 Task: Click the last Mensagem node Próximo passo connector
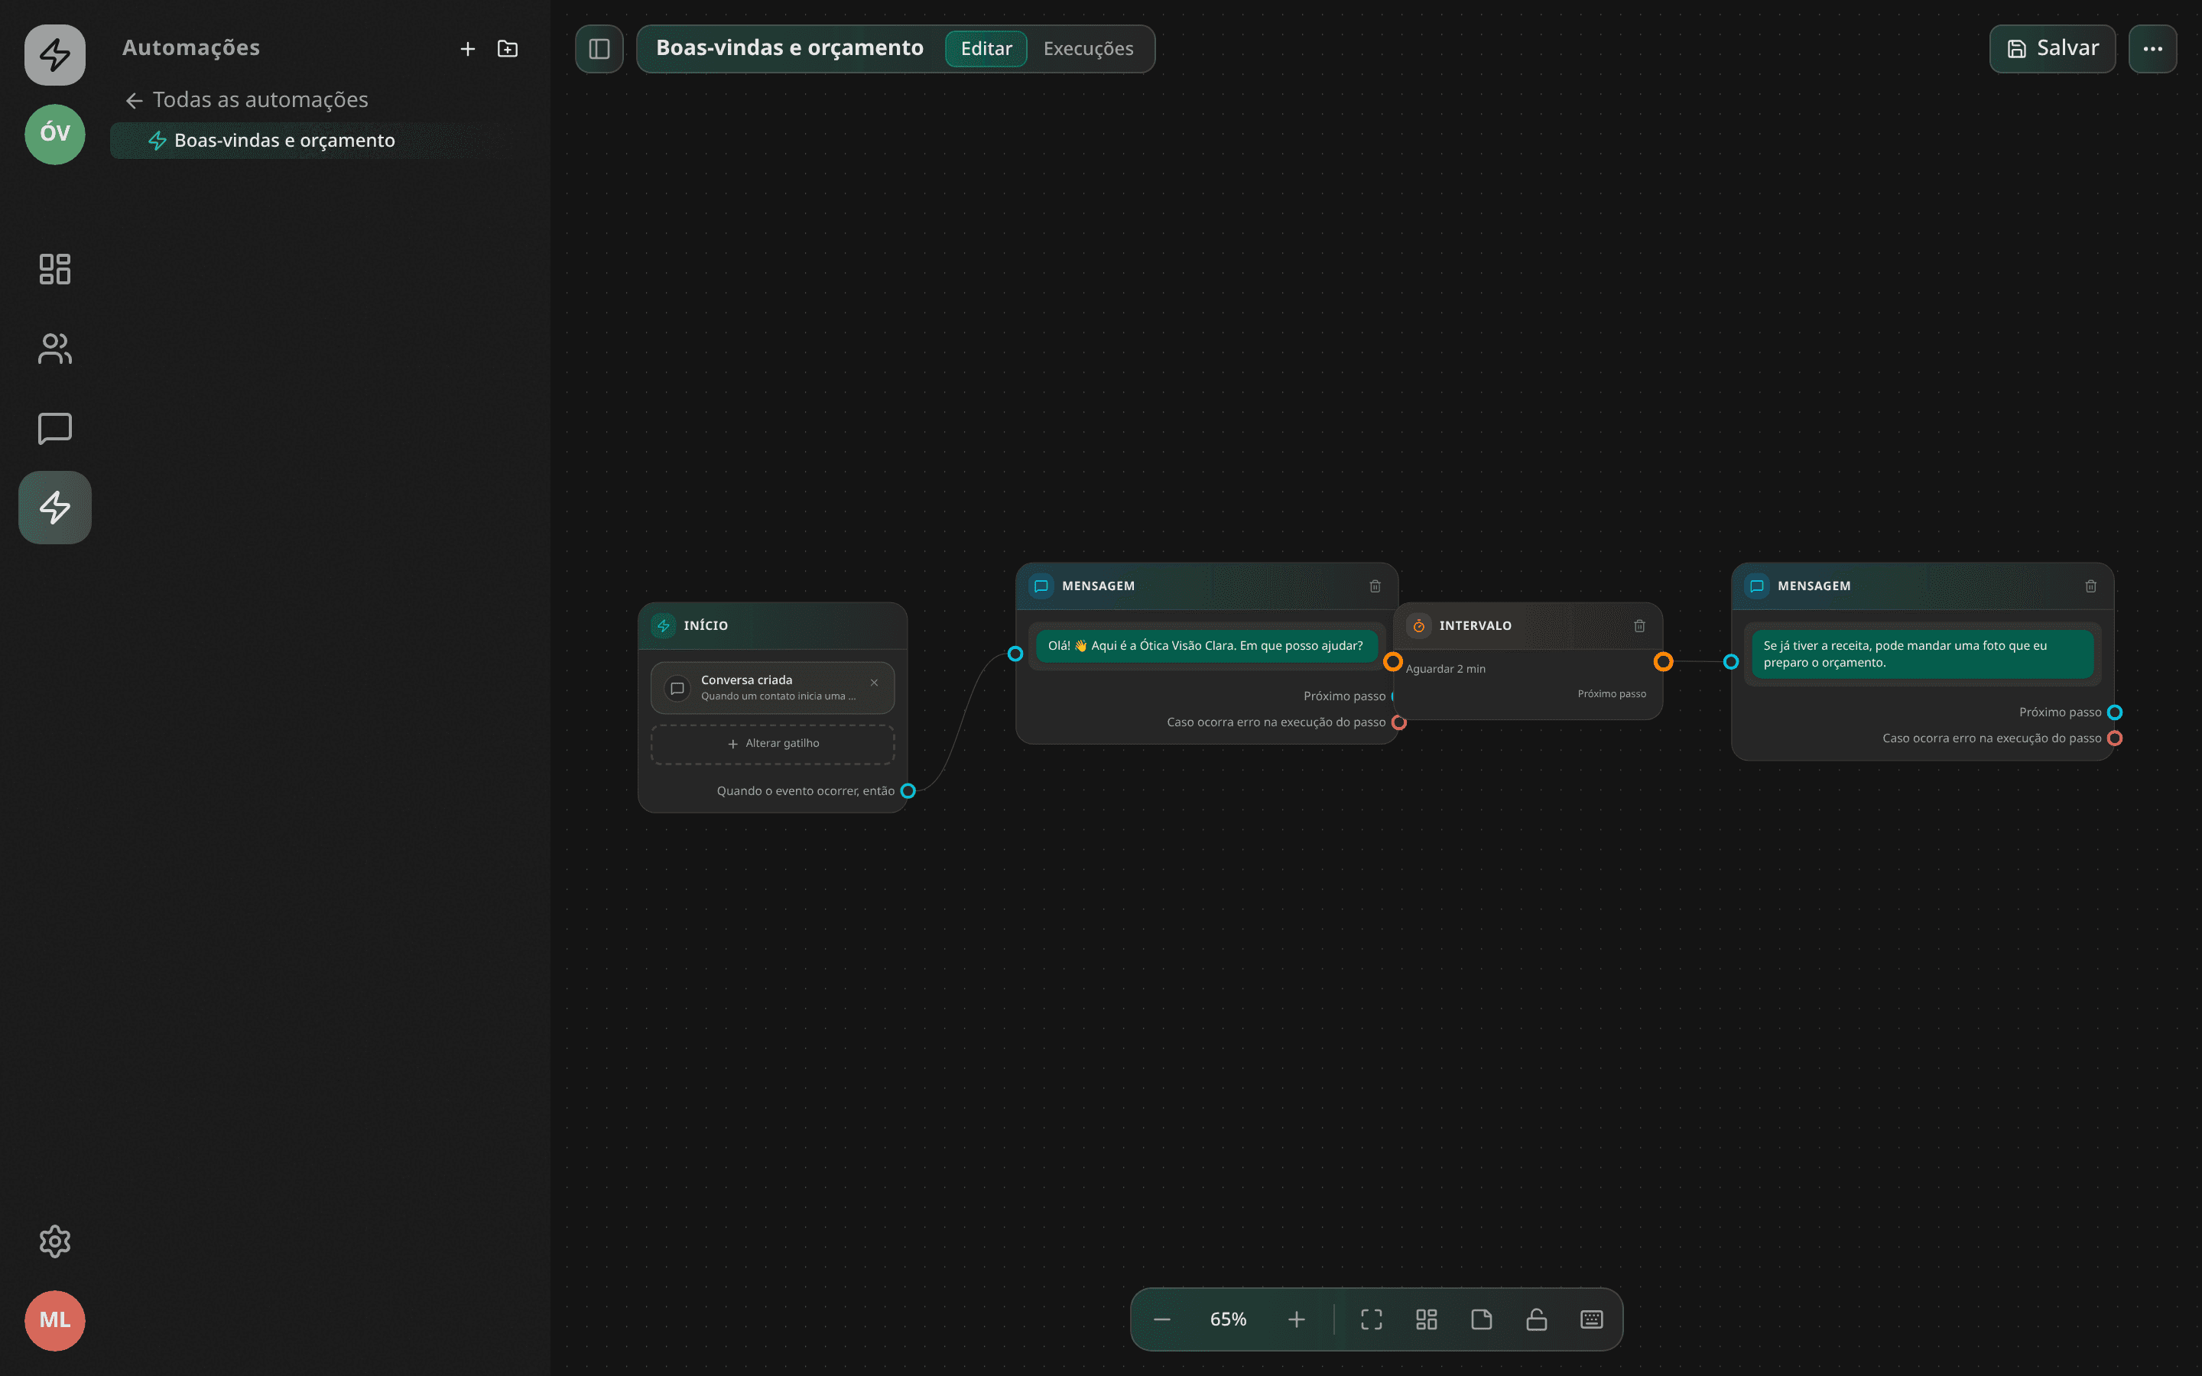[x=2115, y=712]
